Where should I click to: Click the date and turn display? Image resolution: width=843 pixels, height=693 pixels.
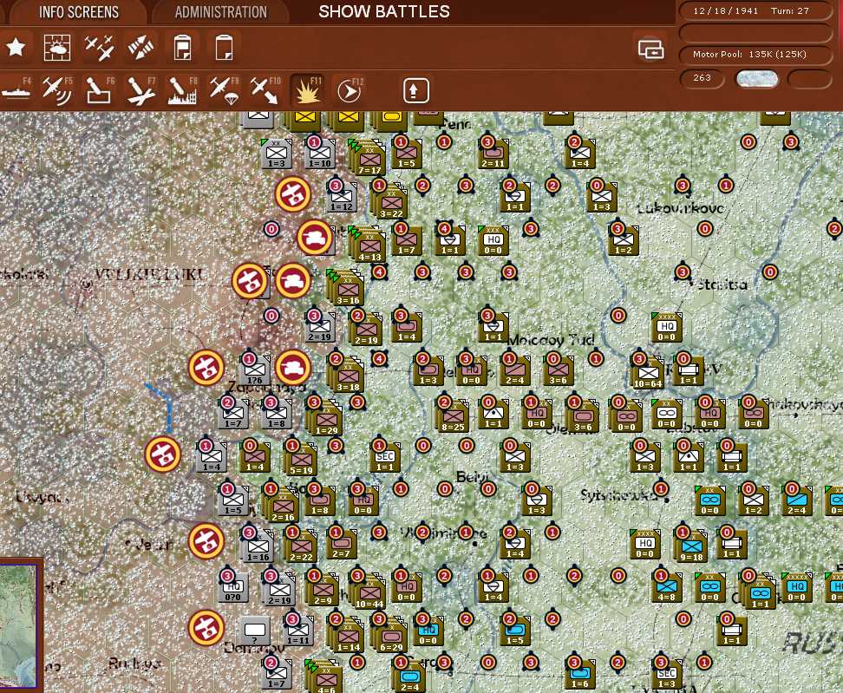756,10
